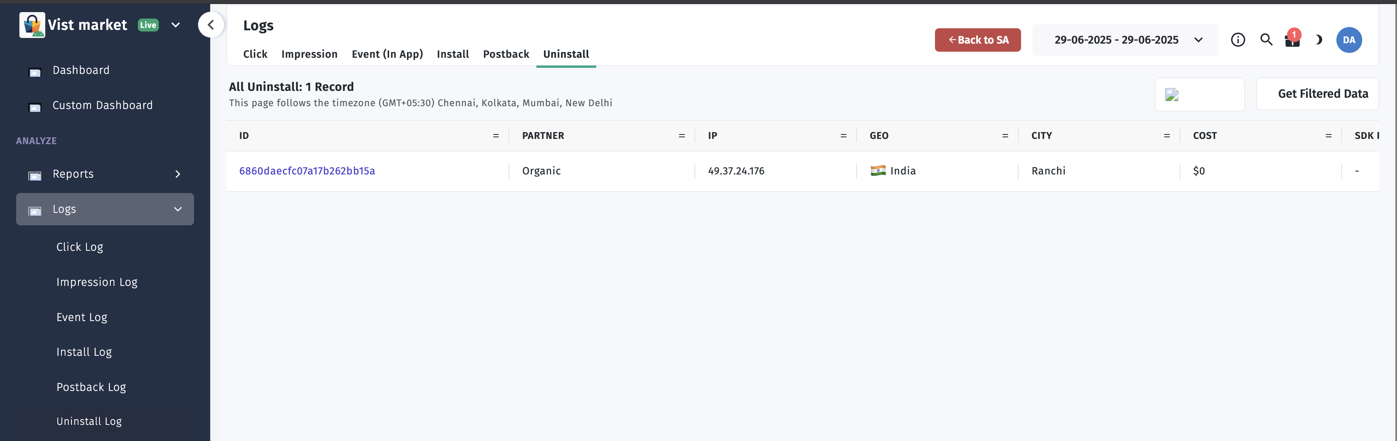This screenshot has height=441, width=1397.
Task: Open Custom Dashboard in sidebar
Action: [x=102, y=106]
